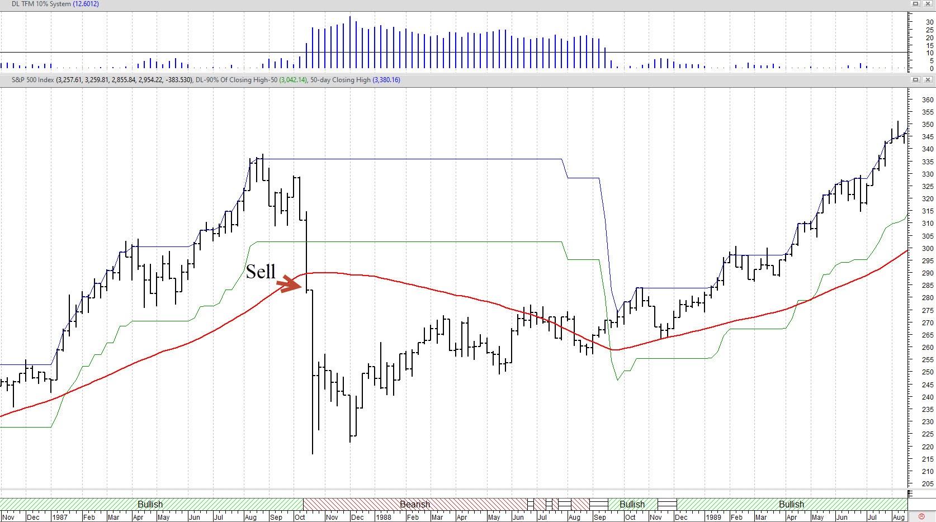The height and width of the screenshot is (522, 936).
Task: Maximize the S&P 500 Index price pane
Action: point(915,80)
